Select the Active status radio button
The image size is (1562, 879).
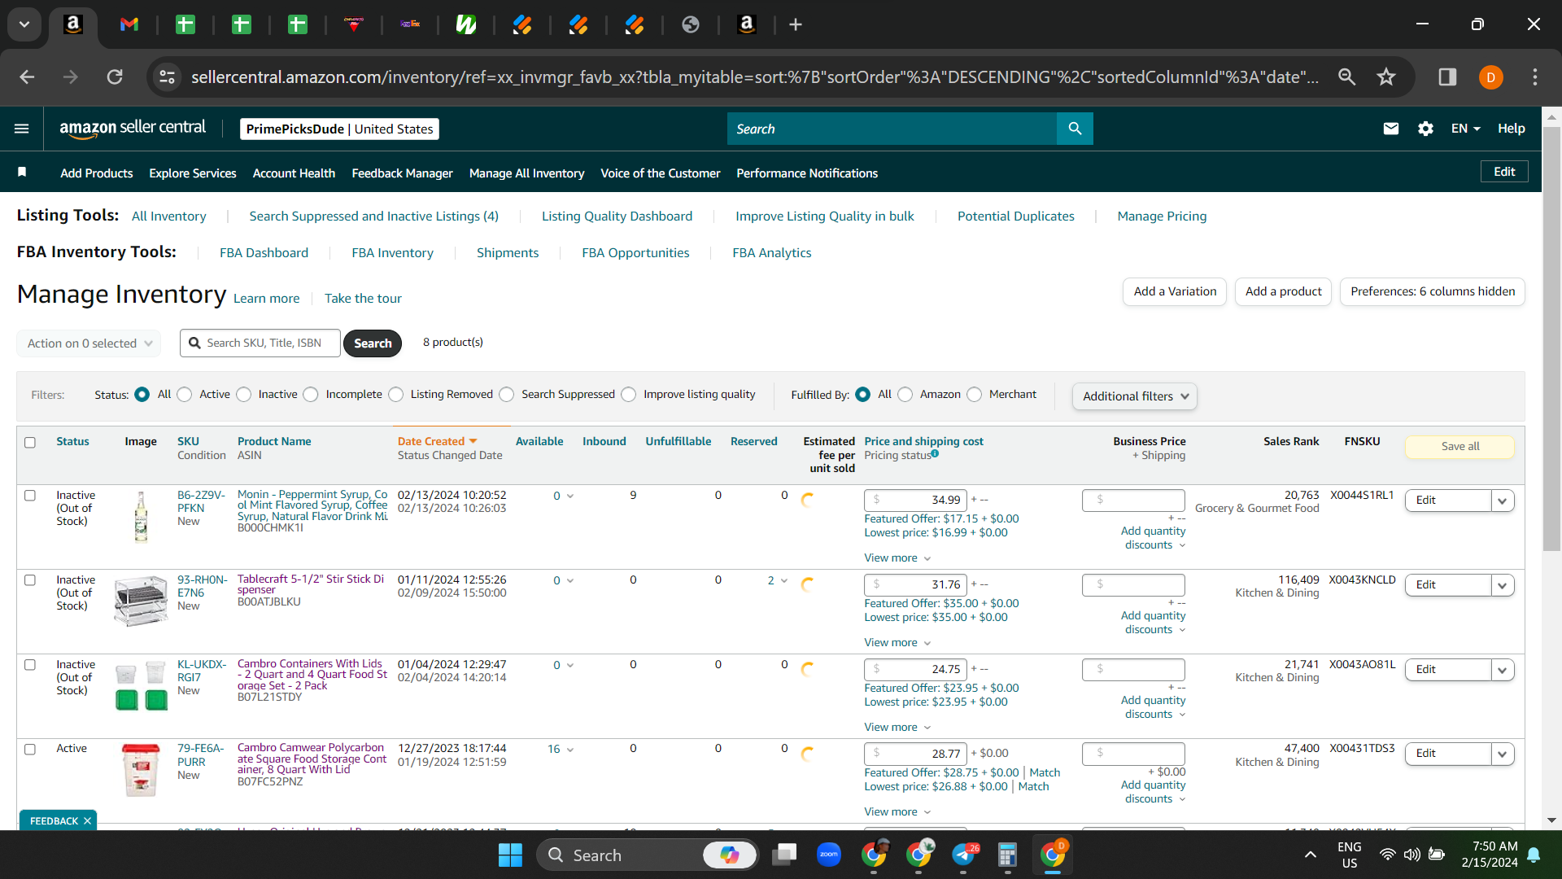click(185, 394)
